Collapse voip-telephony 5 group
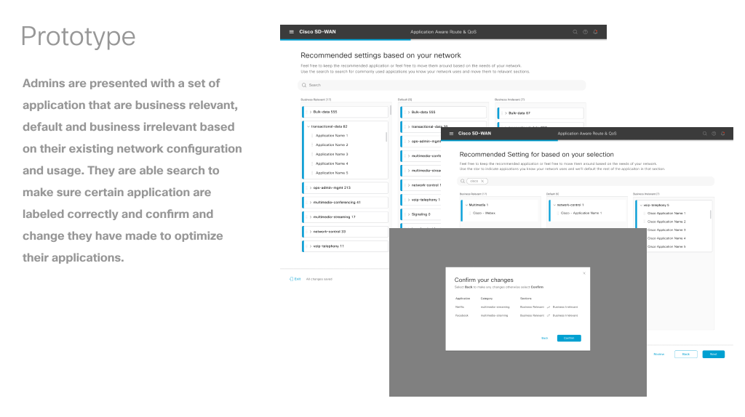The width and height of the screenshot is (745, 417). tap(641, 206)
